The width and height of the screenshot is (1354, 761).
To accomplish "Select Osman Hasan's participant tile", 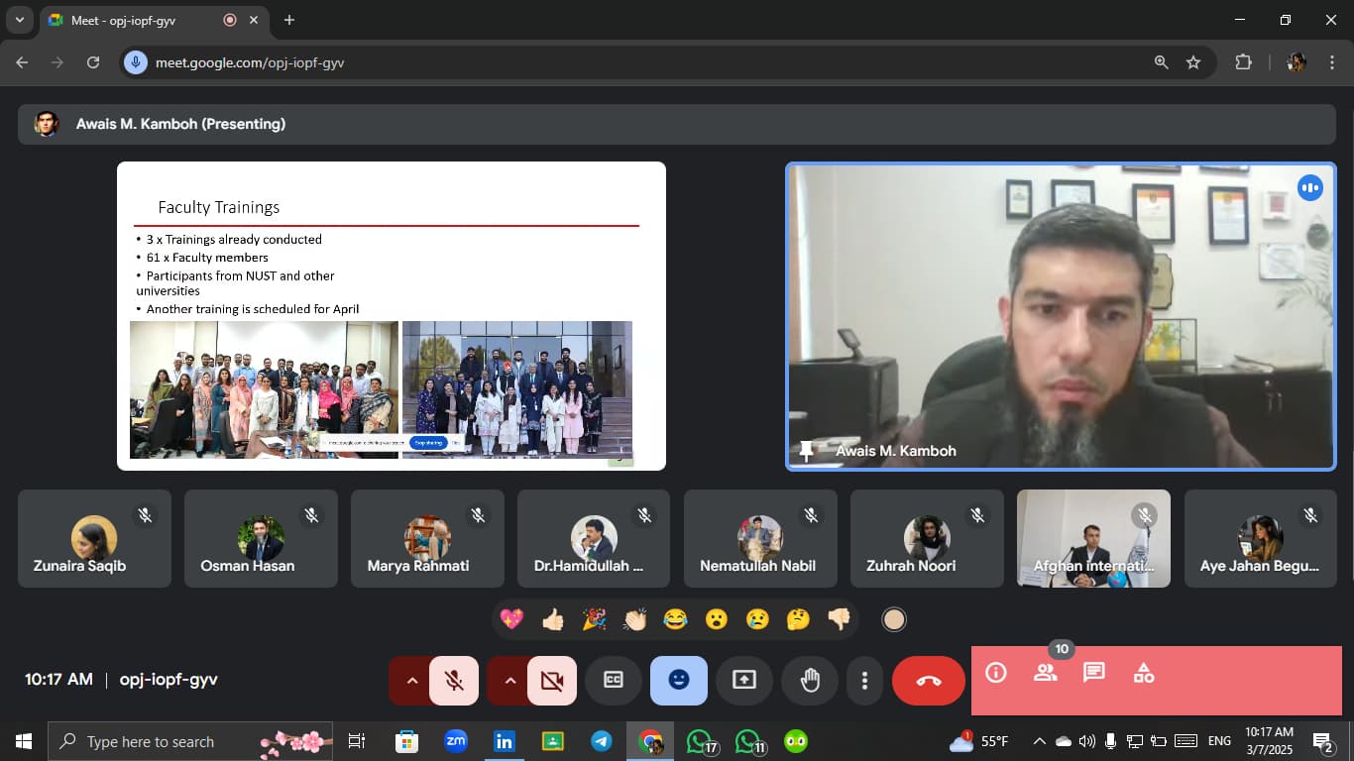I will click(x=261, y=538).
